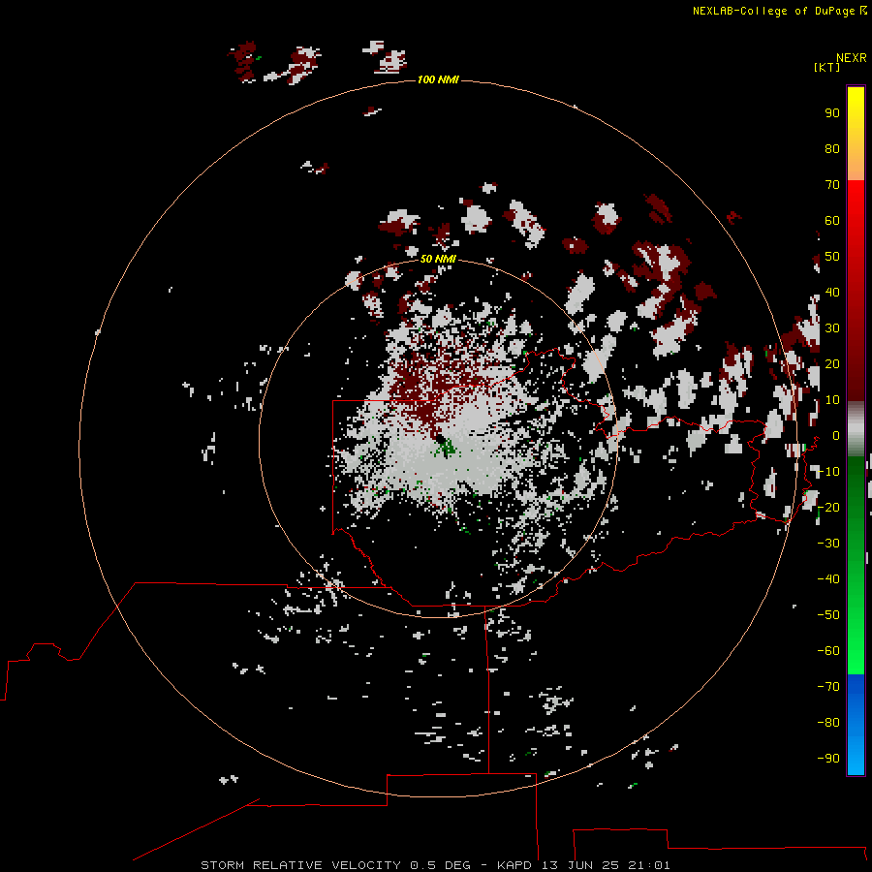Click the 30 value on velocity scale
The height and width of the screenshot is (872, 872).
(832, 327)
